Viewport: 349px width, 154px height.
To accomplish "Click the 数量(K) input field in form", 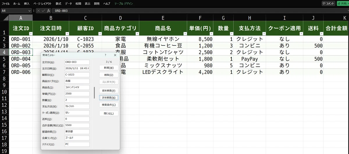I will 77,100.
